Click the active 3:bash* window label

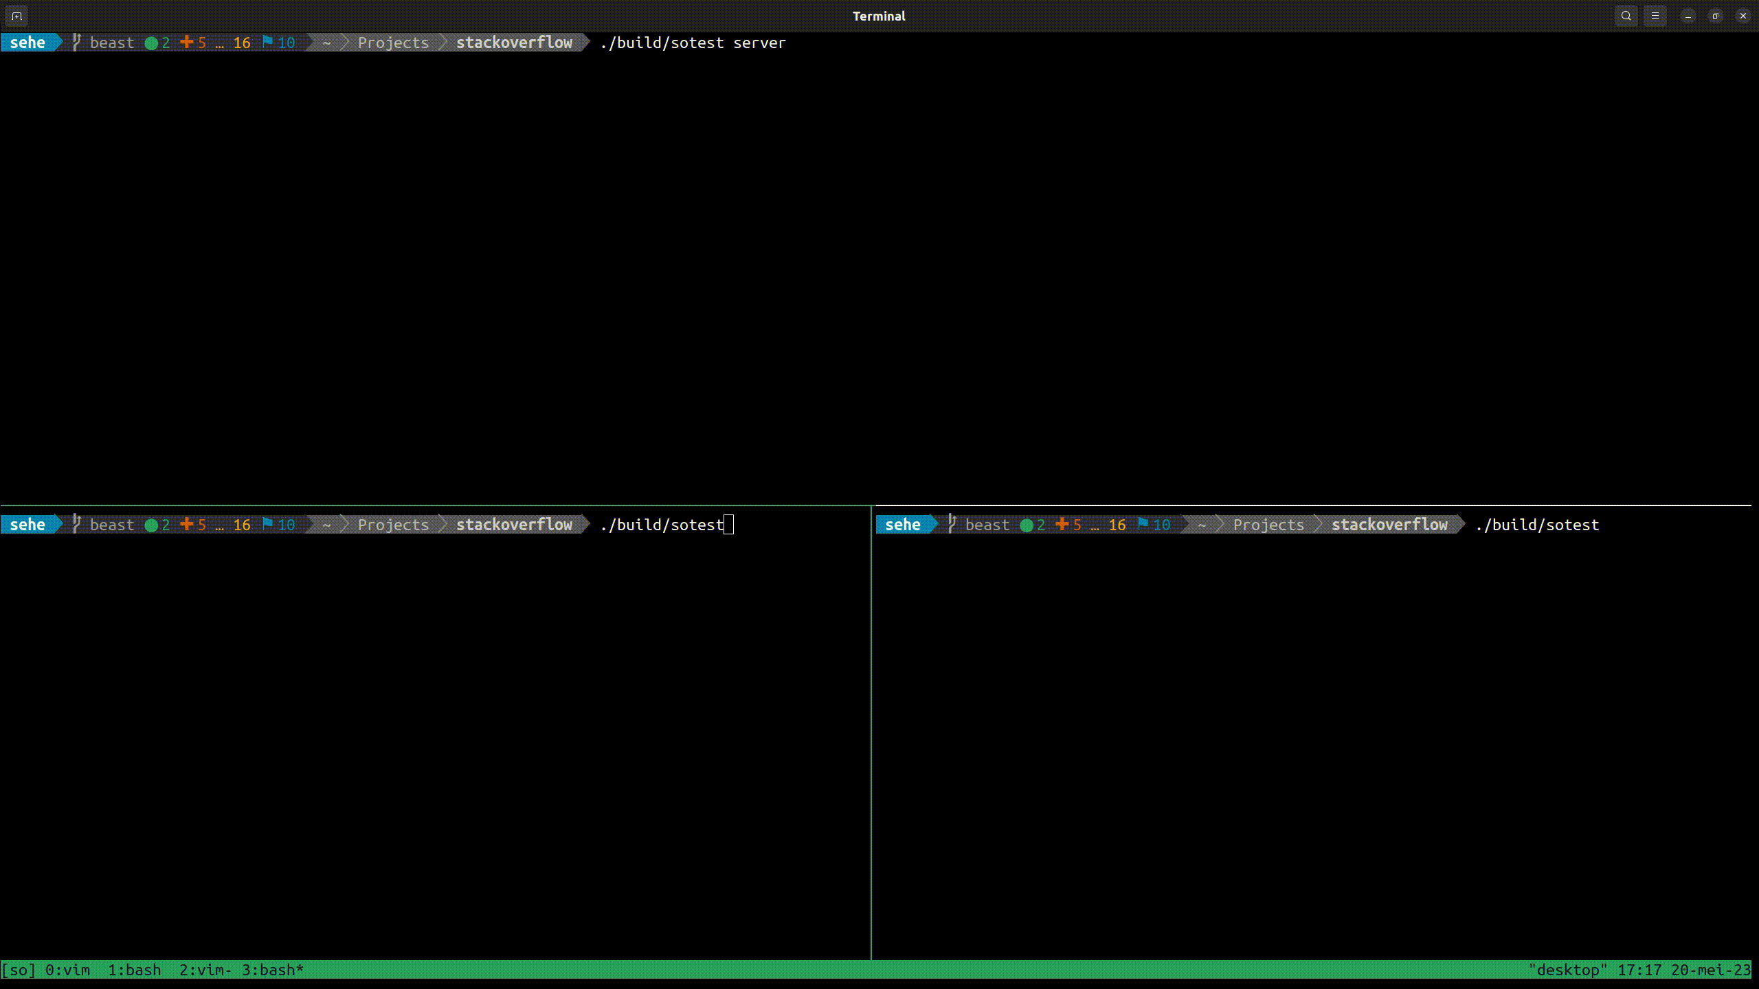click(x=272, y=970)
